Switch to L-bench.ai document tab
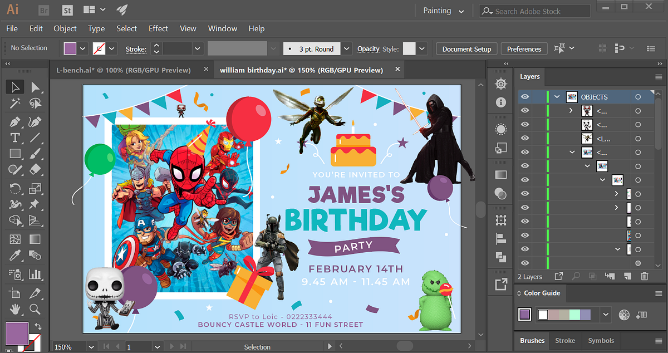 tap(124, 70)
